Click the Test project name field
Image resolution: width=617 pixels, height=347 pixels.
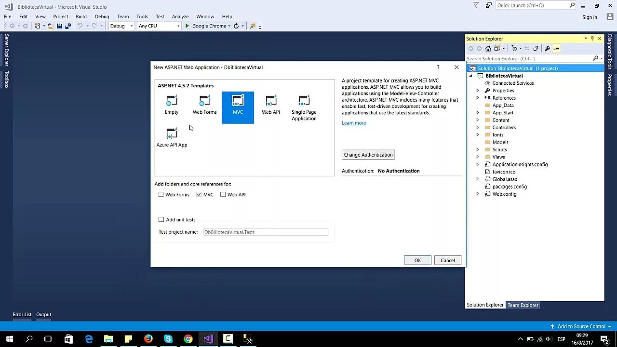click(266, 232)
